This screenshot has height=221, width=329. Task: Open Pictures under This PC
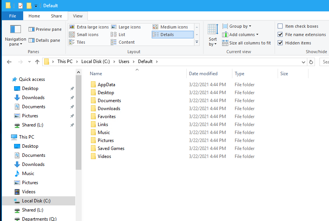coord(30,183)
